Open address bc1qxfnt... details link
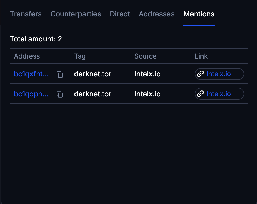Image resolution: width=257 pixels, height=204 pixels. [31, 74]
